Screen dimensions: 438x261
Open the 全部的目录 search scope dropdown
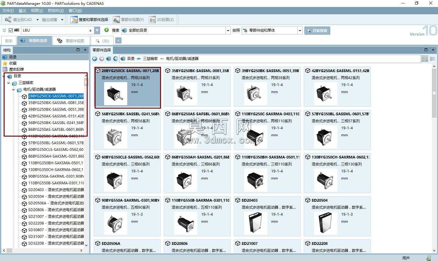[228, 30]
